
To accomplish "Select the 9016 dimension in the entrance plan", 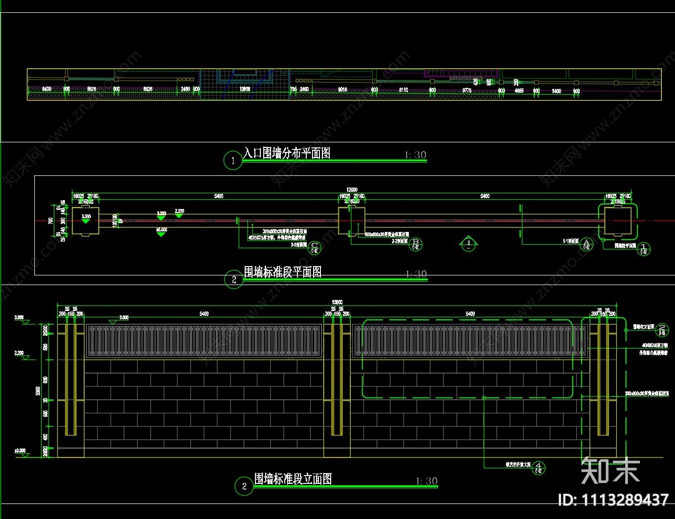I will click(342, 90).
